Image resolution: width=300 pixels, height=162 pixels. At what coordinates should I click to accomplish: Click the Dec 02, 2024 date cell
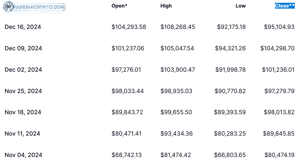(x=23, y=70)
